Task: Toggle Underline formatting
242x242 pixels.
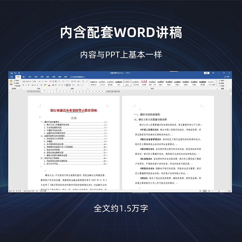Action: point(29,85)
